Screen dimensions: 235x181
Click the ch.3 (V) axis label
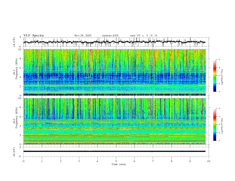point(15,151)
